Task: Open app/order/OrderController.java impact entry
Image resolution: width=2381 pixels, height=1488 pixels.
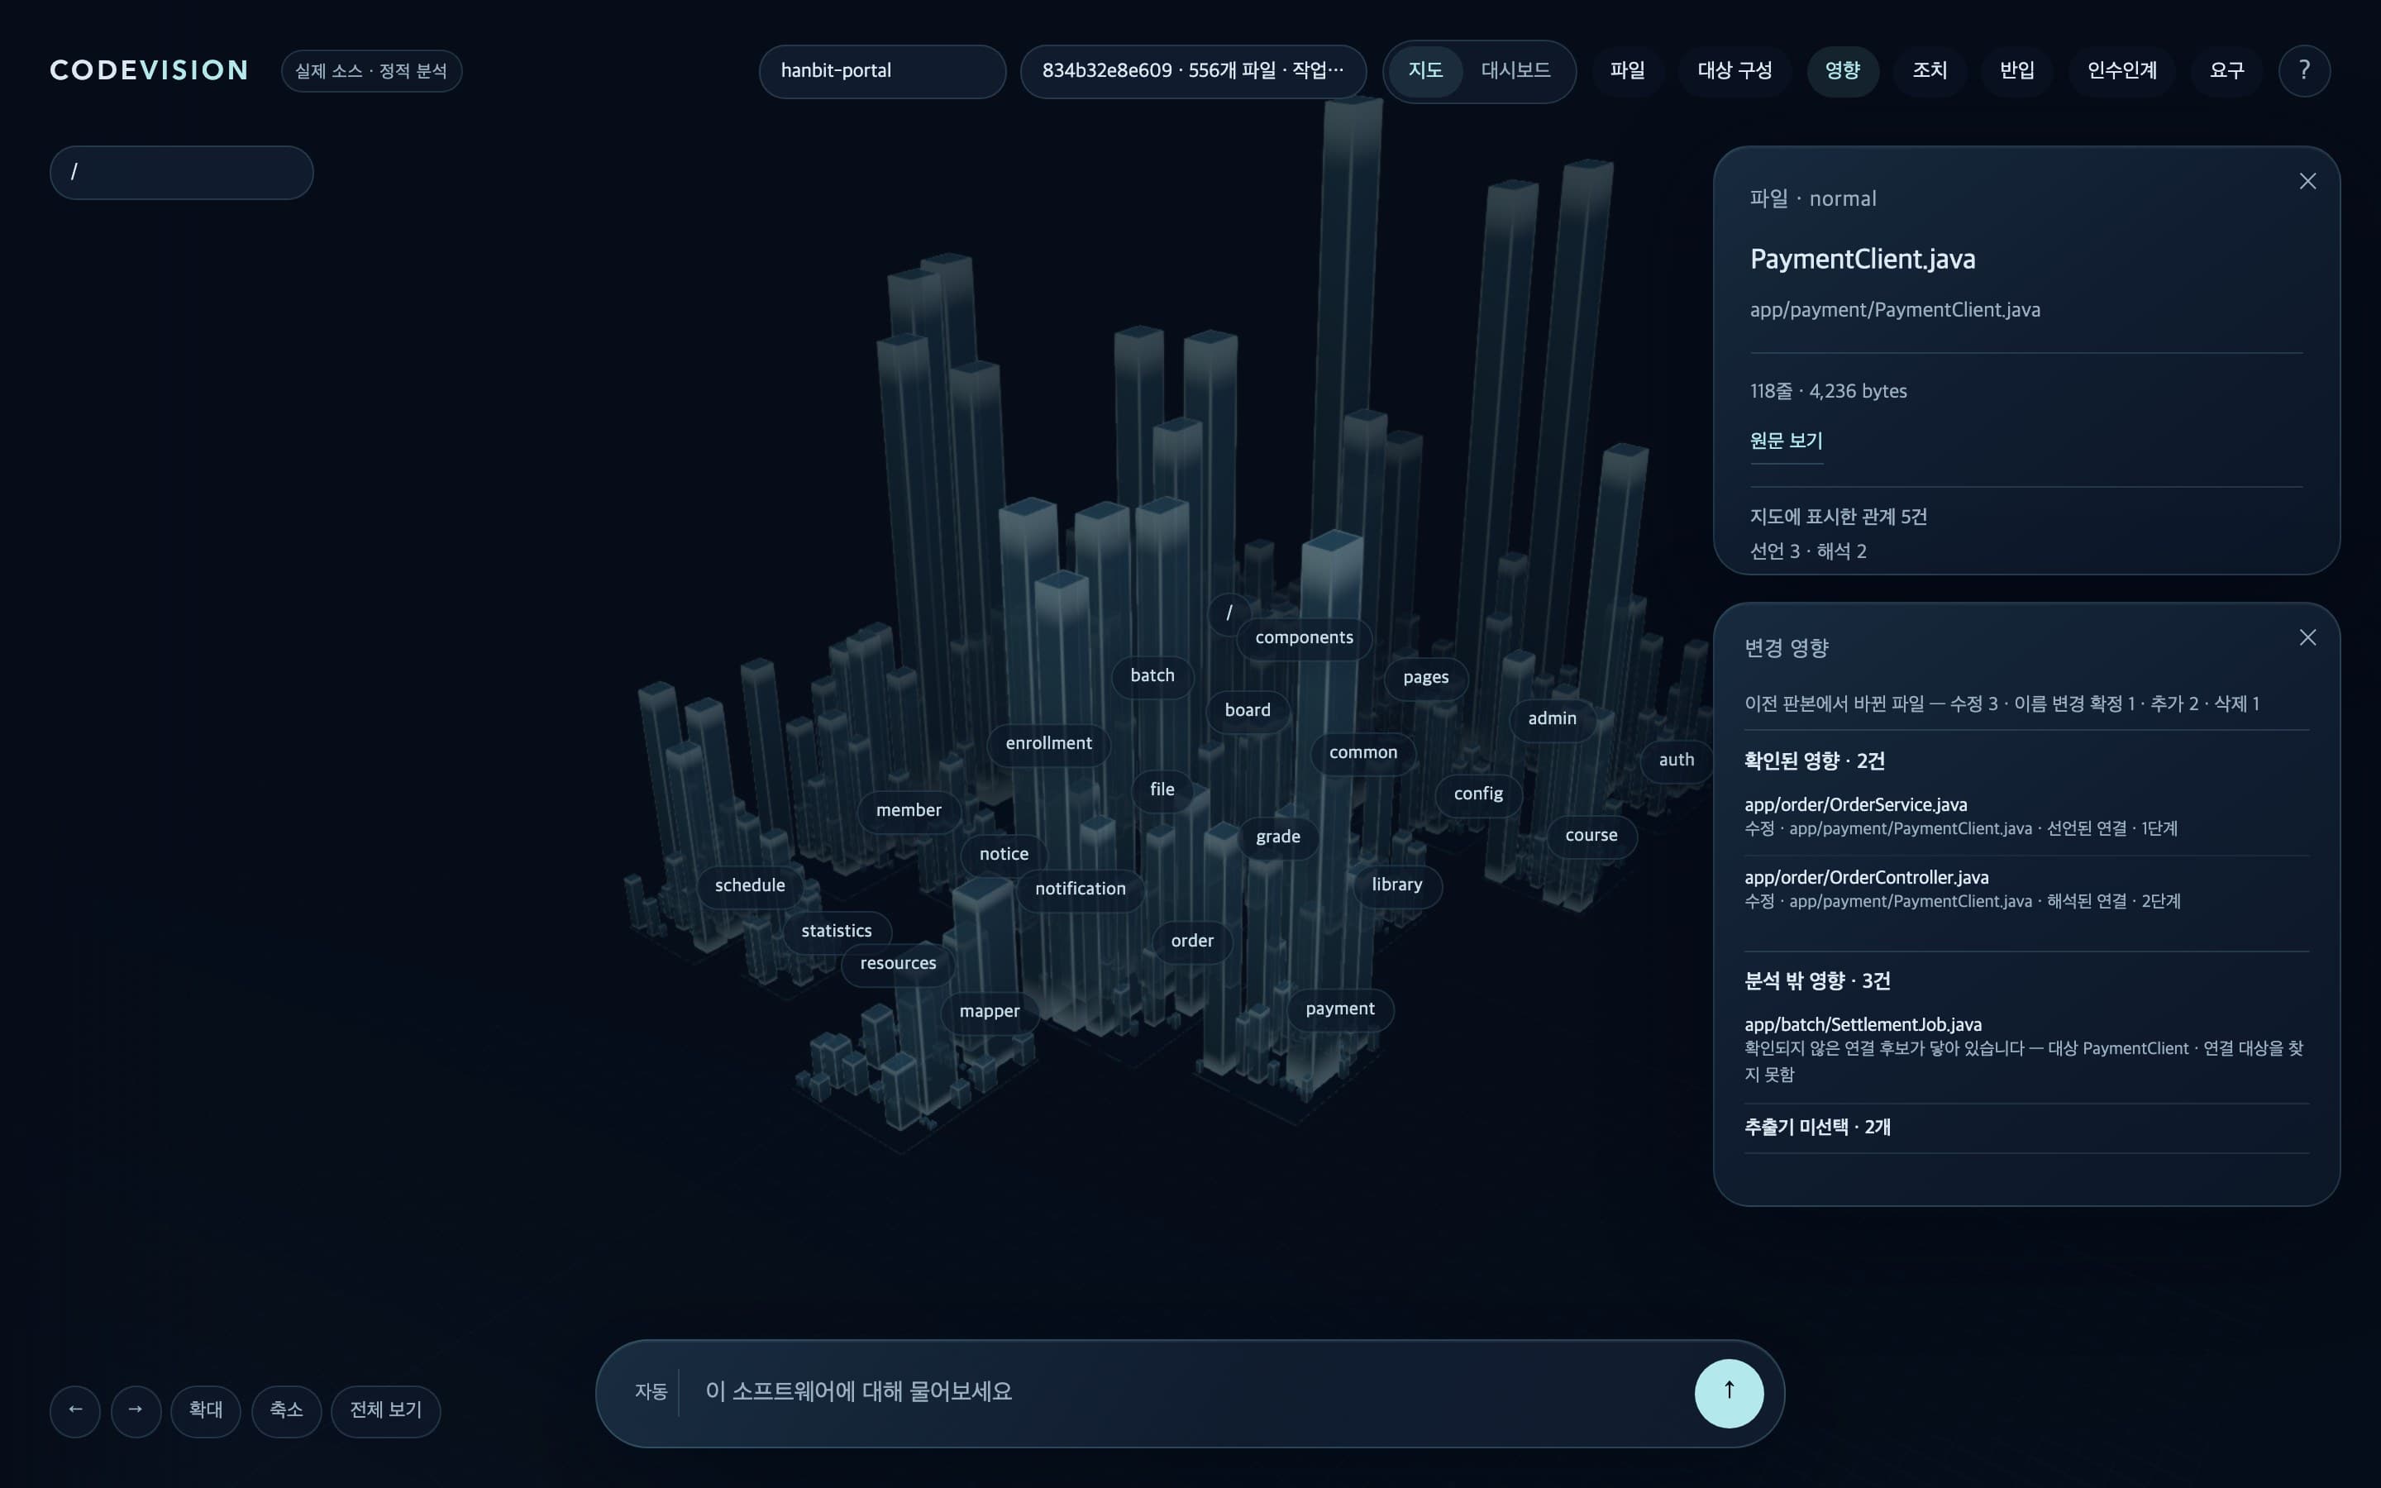Action: pyautogui.click(x=2026, y=889)
